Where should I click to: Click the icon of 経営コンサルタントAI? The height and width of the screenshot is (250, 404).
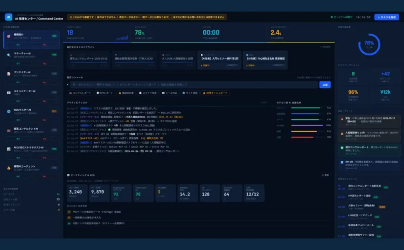[x=8, y=130]
